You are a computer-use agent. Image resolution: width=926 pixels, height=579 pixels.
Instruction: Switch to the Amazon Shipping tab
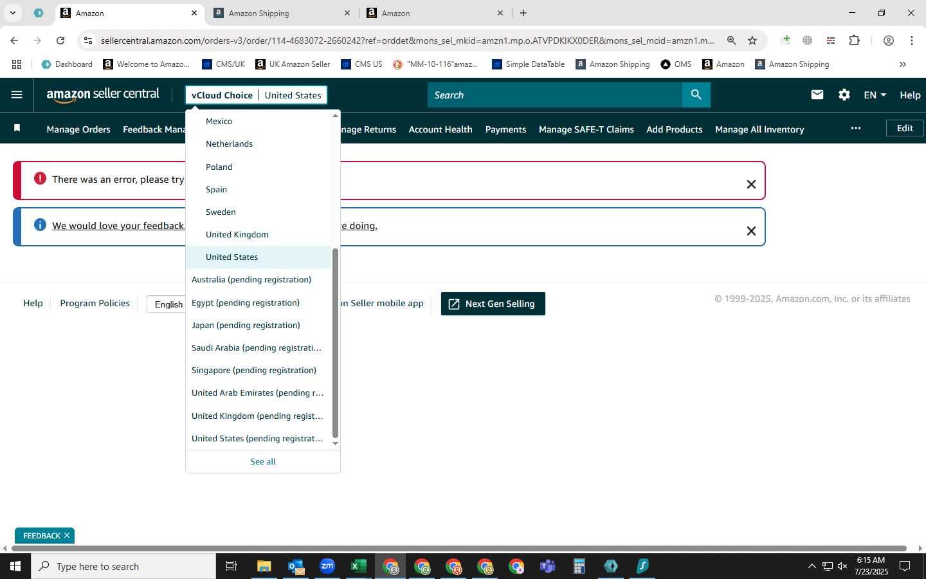pyautogui.click(x=282, y=13)
